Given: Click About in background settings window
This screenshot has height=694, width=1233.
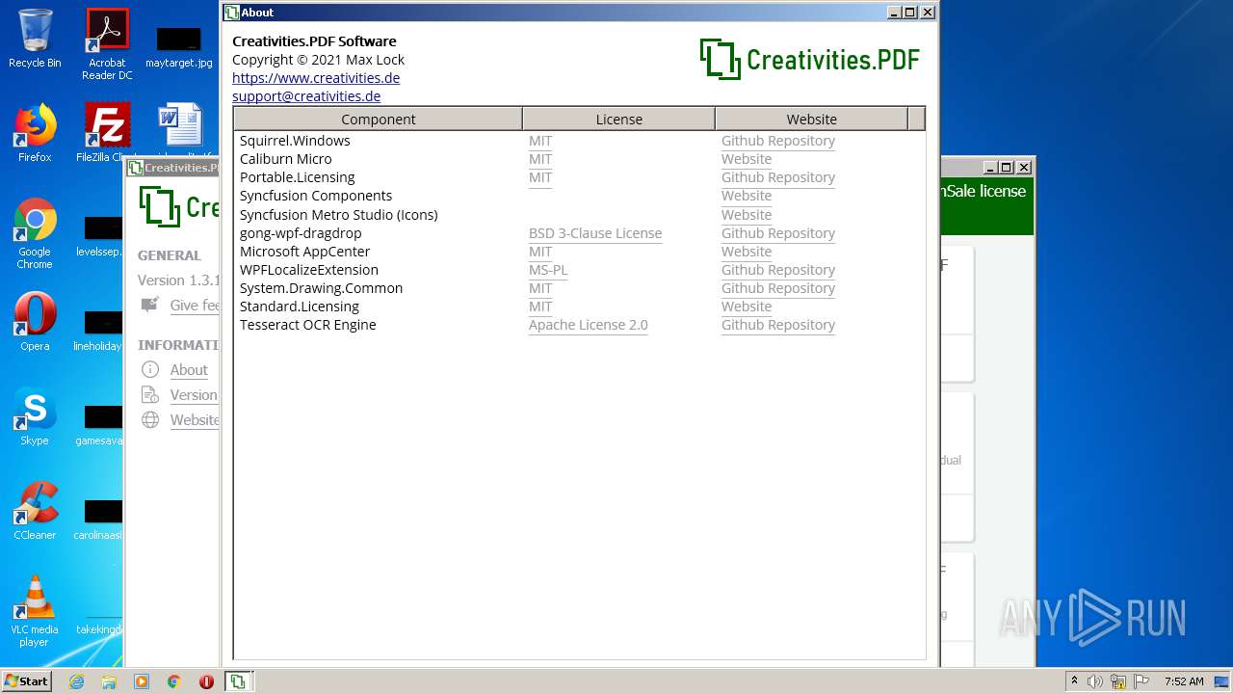Looking at the screenshot, I should (189, 370).
